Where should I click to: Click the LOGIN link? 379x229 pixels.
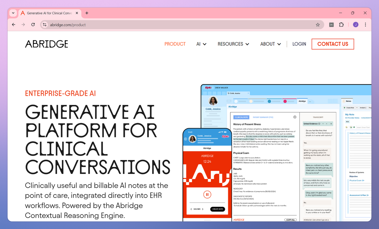299,44
